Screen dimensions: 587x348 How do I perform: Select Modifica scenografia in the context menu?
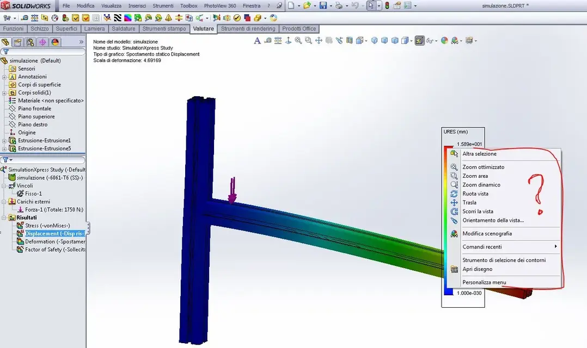(487, 234)
